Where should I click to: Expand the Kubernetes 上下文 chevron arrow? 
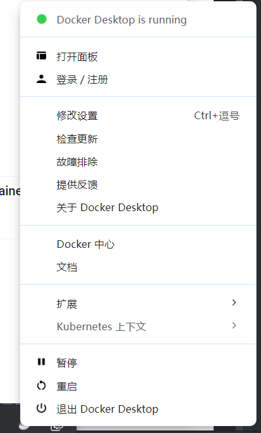point(234,326)
